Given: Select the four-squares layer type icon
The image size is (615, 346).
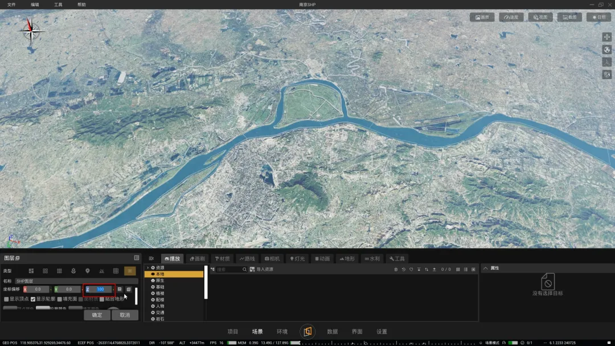Looking at the screenshot, I should point(45,271).
